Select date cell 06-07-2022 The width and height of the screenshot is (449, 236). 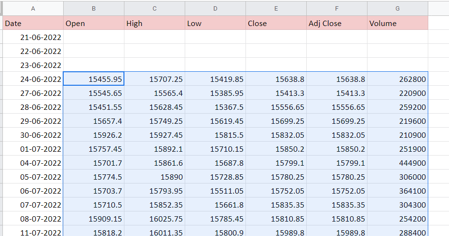pyautogui.click(x=33, y=191)
